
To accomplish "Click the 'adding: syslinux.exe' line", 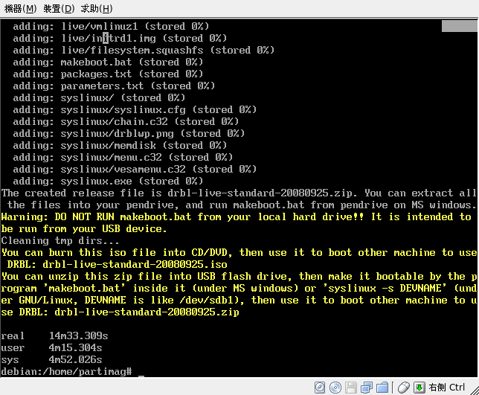I will click(108, 182).
